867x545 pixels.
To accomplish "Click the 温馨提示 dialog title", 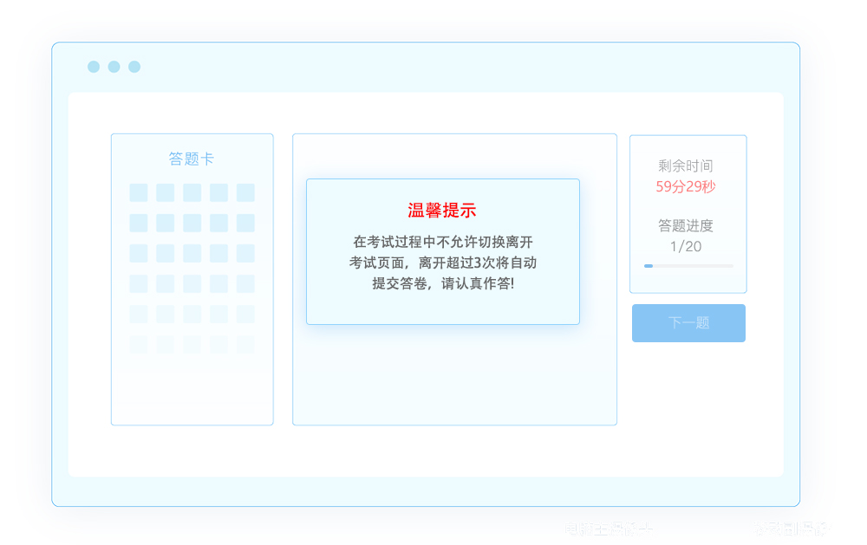I will pos(442,211).
